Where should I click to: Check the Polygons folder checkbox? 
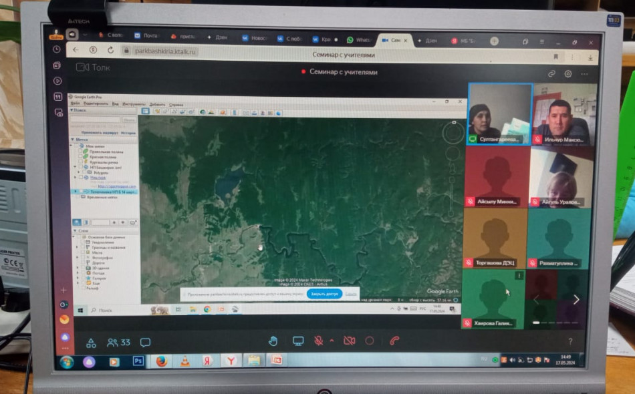click(x=84, y=172)
